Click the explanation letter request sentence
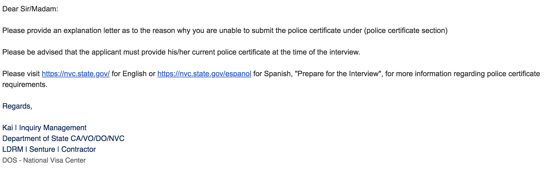 pyautogui.click(x=225, y=31)
